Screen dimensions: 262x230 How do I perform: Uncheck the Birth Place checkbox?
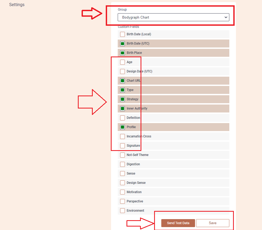point(122,53)
